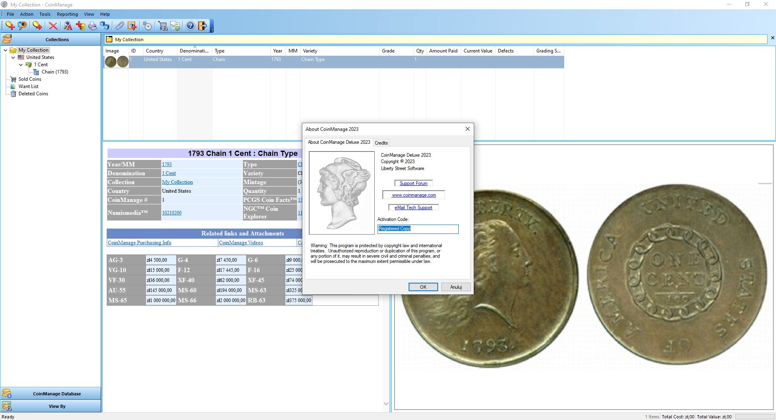Viewport: 776px width, 420px height.
Task: Click the United States flag icon in tree
Action: [x=21, y=57]
